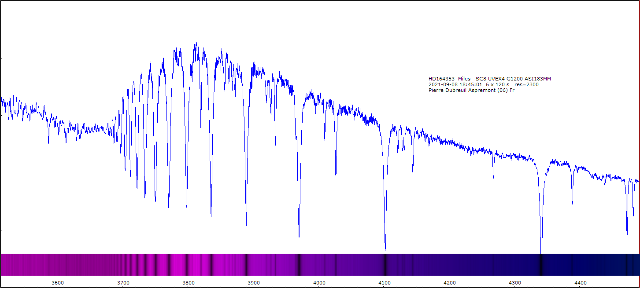
Task: Click the res=2300 resolution text
Action: pyautogui.click(x=526, y=84)
